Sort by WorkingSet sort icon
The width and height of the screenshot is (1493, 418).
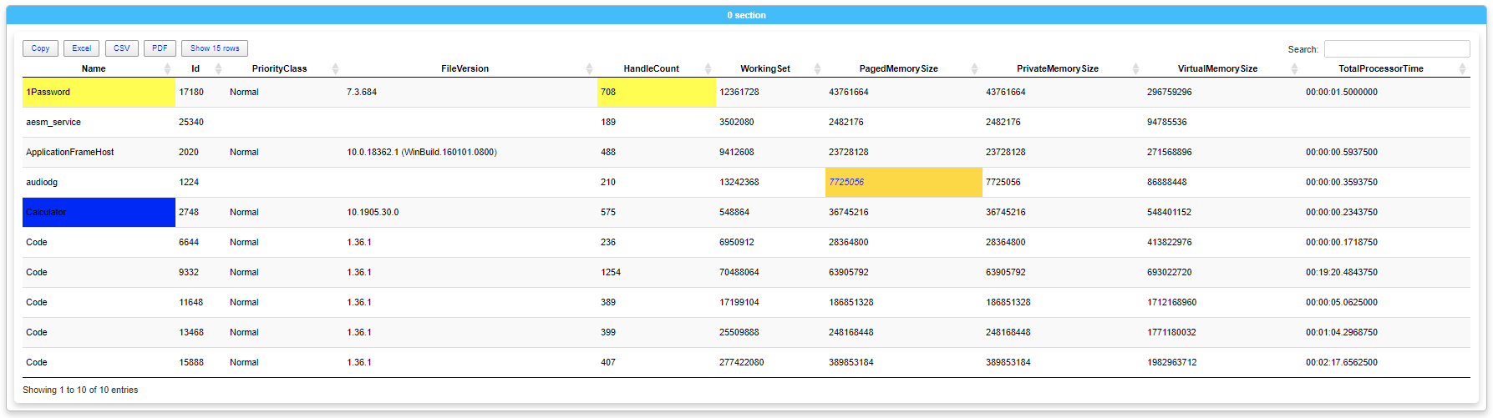[x=817, y=69]
